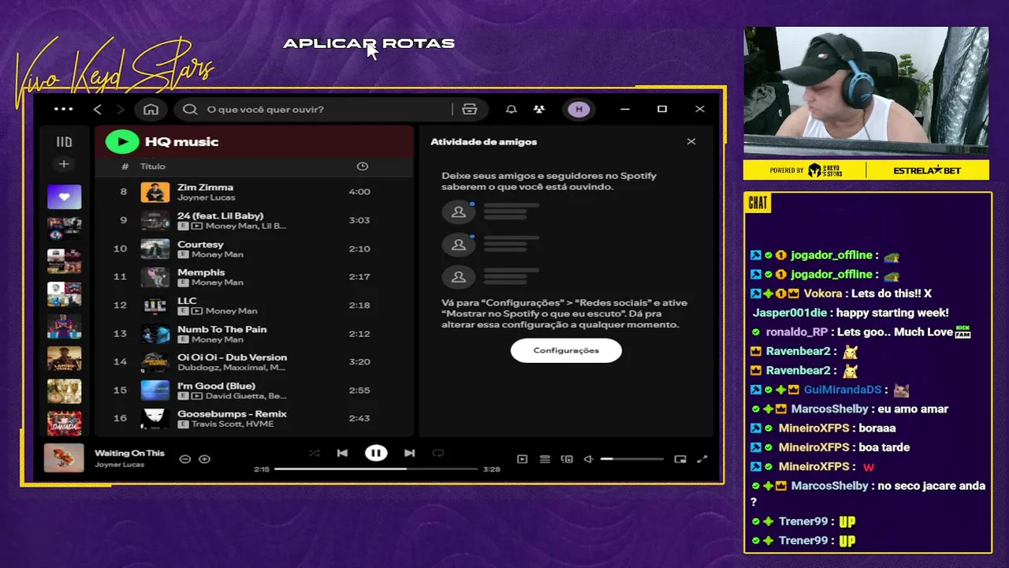Click the search magnifier icon

pyautogui.click(x=190, y=110)
